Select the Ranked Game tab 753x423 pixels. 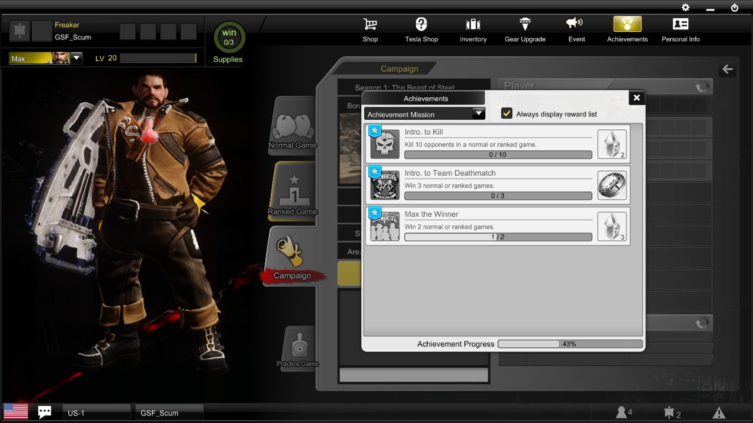[292, 193]
